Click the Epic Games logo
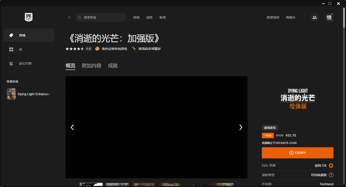The height and width of the screenshot is (187, 346). [29, 17]
